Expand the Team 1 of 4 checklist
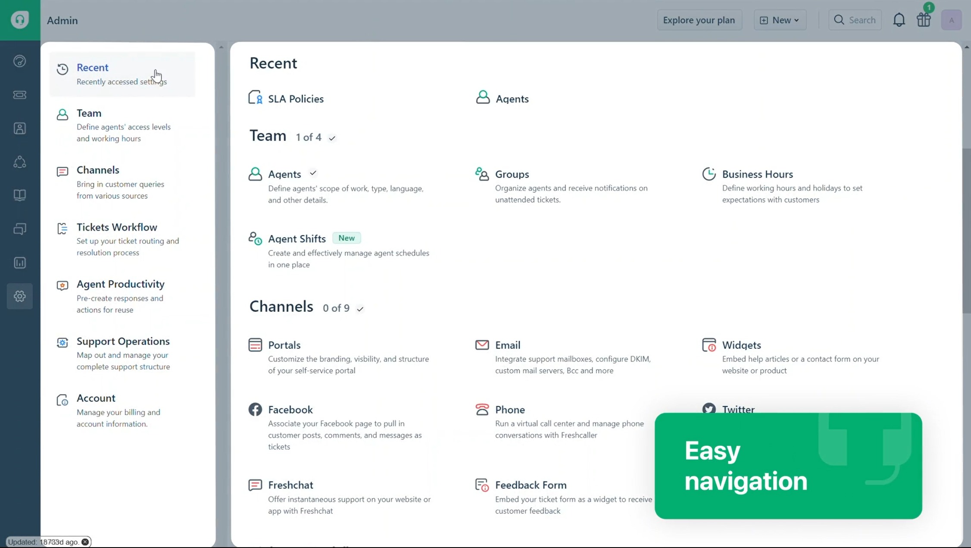Image resolution: width=971 pixels, height=548 pixels. (332, 138)
